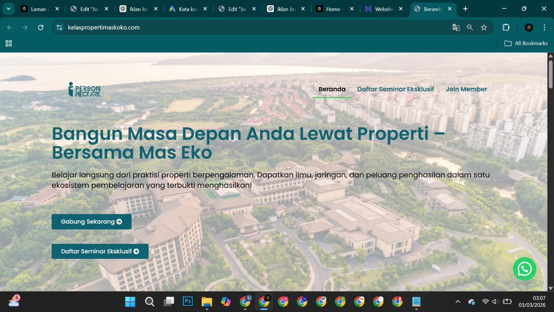The image size is (554, 312).
Task: Switch to the Kata kunci browser tab
Action: [185, 9]
